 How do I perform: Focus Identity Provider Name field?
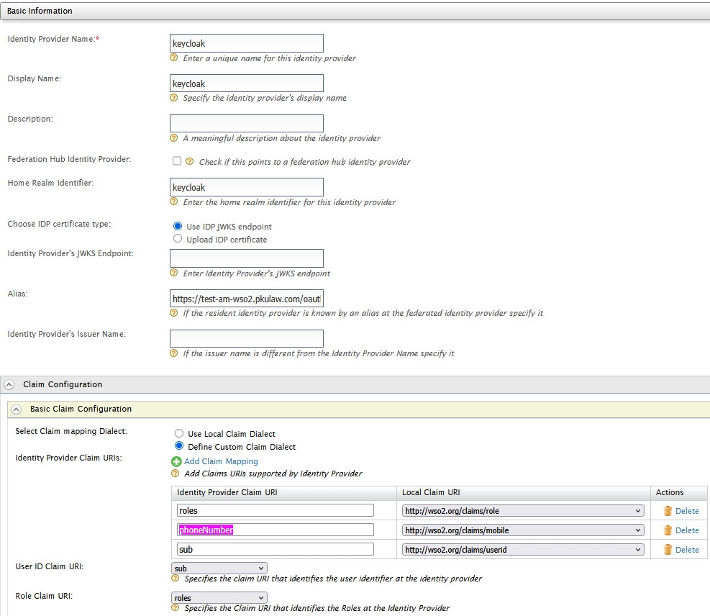(247, 43)
